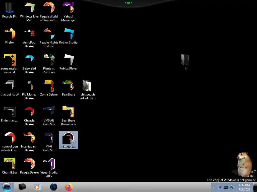Open the Windows Start menu orb
The image size is (257, 192).
(7, 187)
